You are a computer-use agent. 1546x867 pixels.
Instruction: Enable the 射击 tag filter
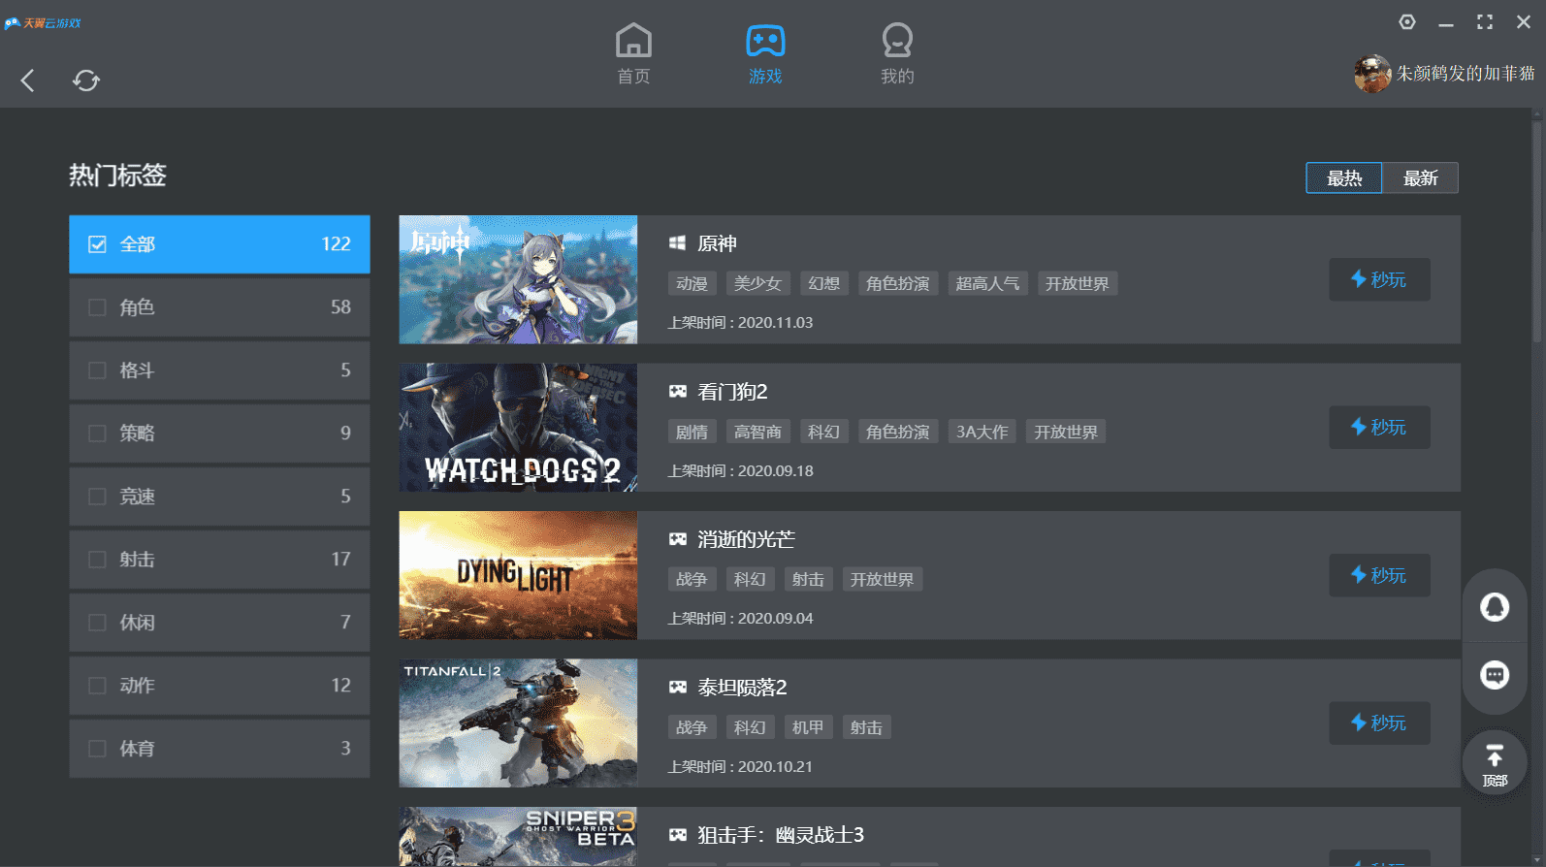tap(97, 560)
